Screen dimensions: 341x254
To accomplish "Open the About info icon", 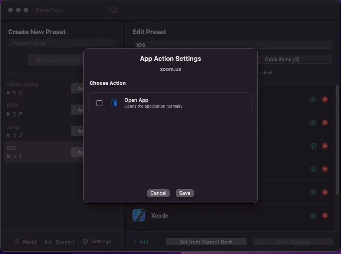I will [16, 242].
